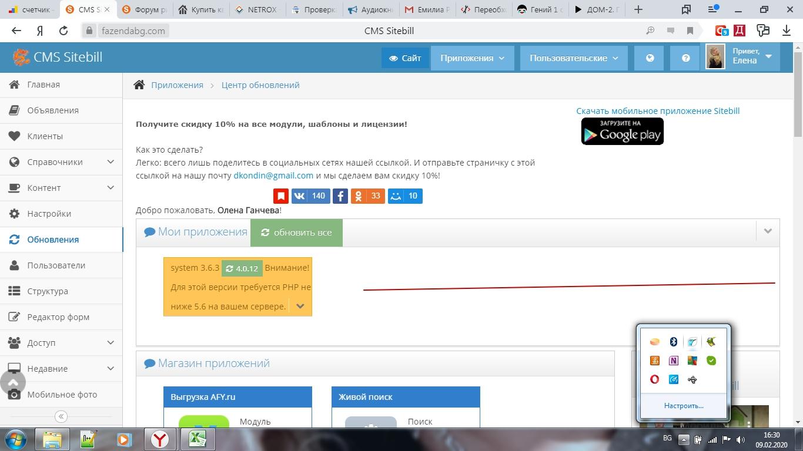Click the VK share button showing 140
Viewport: 803px width, 451px height.
coord(310,196)
